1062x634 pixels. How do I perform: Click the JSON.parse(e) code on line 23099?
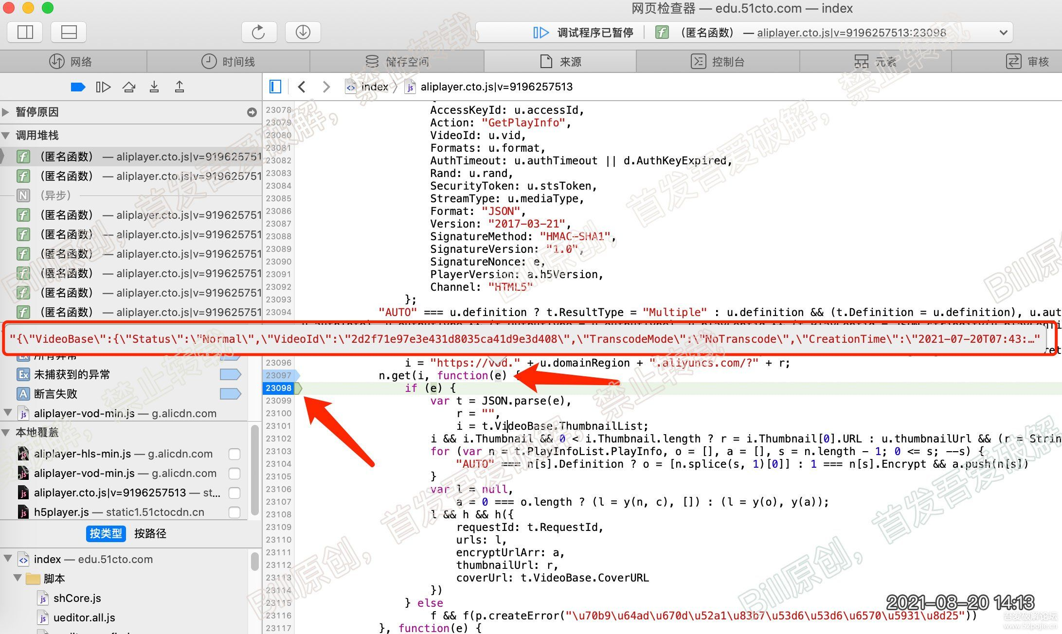click(x=522, y=401)
